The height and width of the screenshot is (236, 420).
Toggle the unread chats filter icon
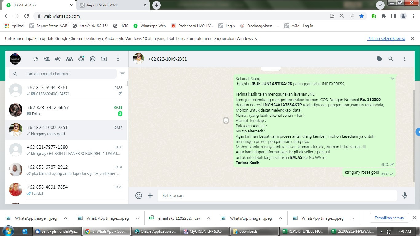pos(122,74)
